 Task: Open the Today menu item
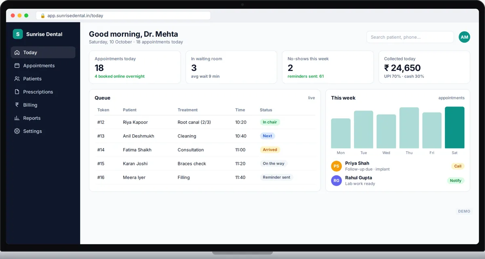pos(43,52)
